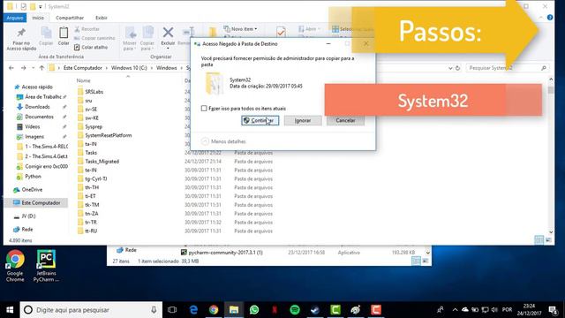The image size is (565, 318).
Task: Select Vídeos in sidebar
Action: 28,126
